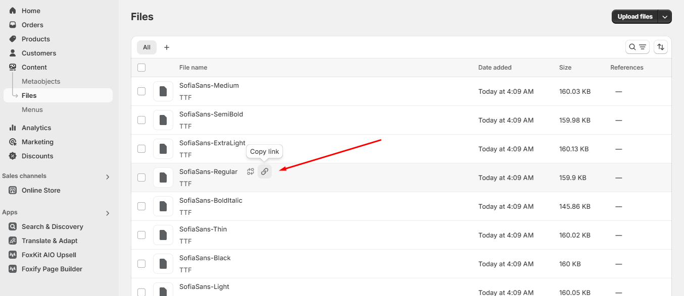This screenshot has width=684, height=296.
Task: Open the Upload files dropdown arrow
Action: (665, 17)
